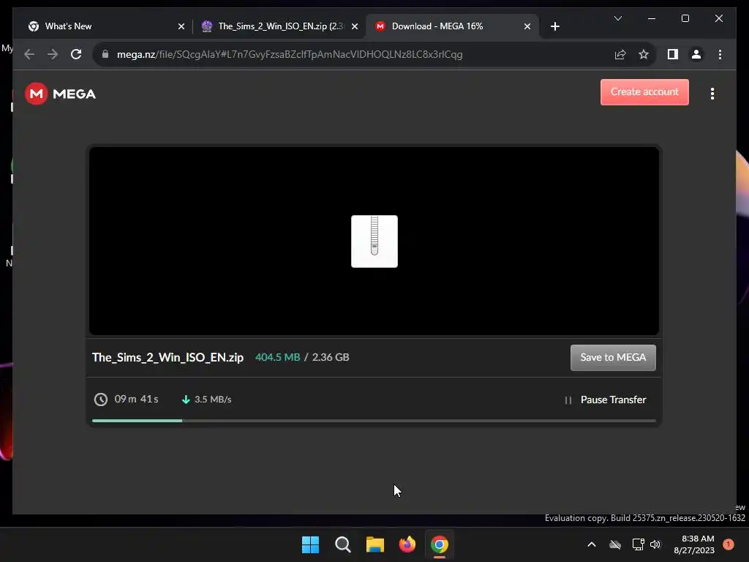Click the clock icon by remaining time
The image size is (749, 562).
[101, 400]
